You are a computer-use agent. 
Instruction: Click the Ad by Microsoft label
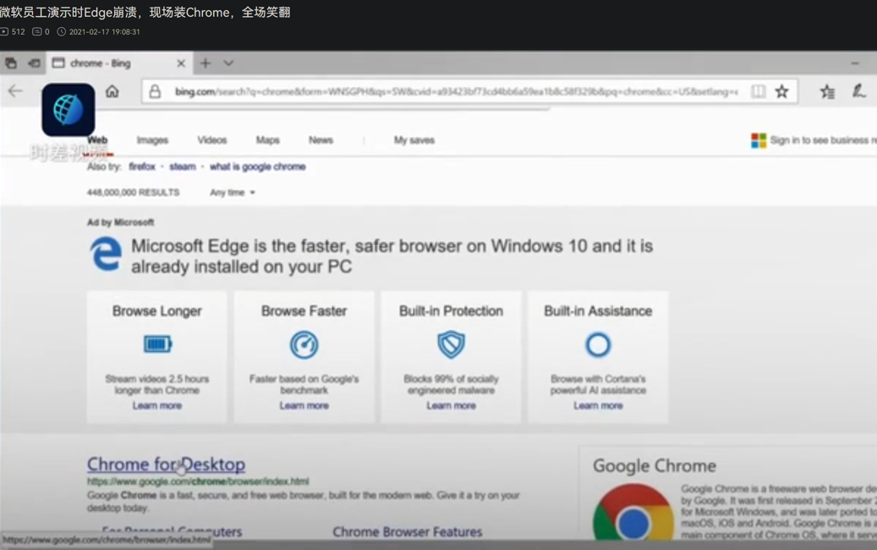click(120, 223)
